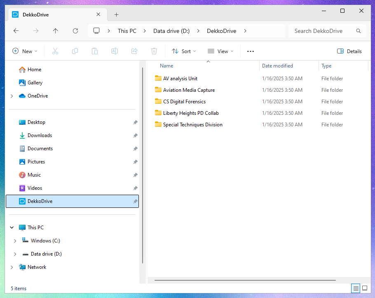Viewport: 375px width, 298px height.
Task: Click the Search DekkoDrive field
Action: 328,31
